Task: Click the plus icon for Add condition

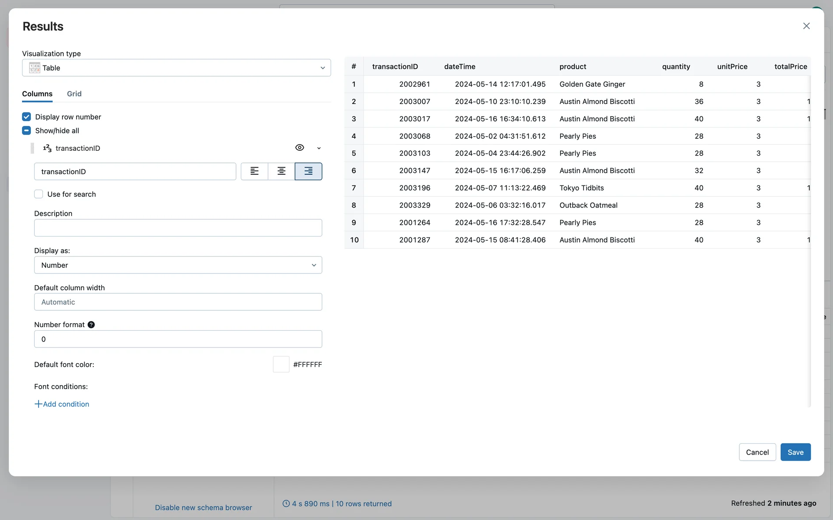Action: [38, 404]
